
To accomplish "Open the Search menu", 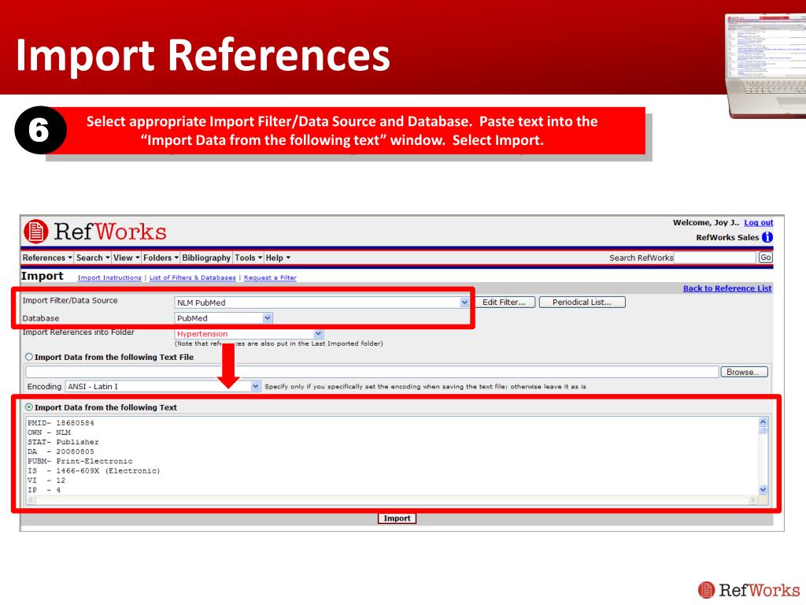I will (93, 258).
